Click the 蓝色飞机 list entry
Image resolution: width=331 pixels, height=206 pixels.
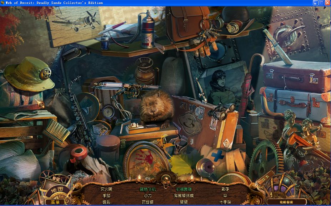pos(148,189)
